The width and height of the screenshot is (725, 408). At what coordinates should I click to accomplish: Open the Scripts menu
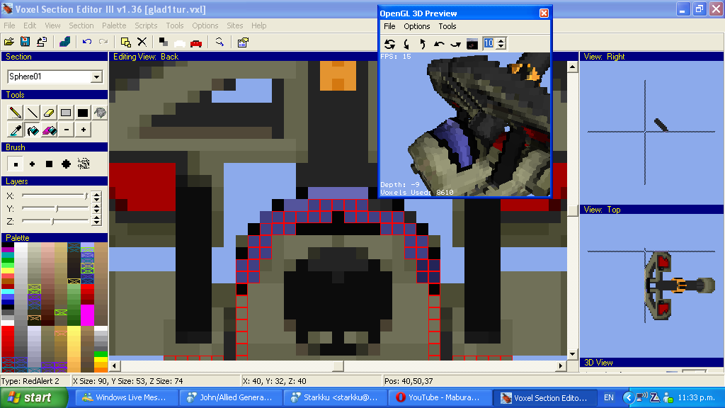click(x=146, y=25)
